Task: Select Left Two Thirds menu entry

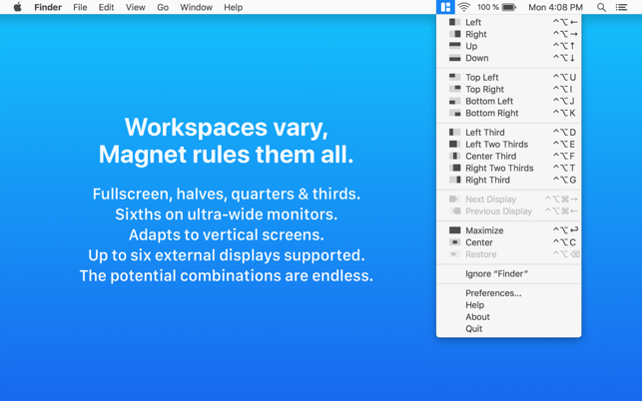Action: click(x=496, y=144)
